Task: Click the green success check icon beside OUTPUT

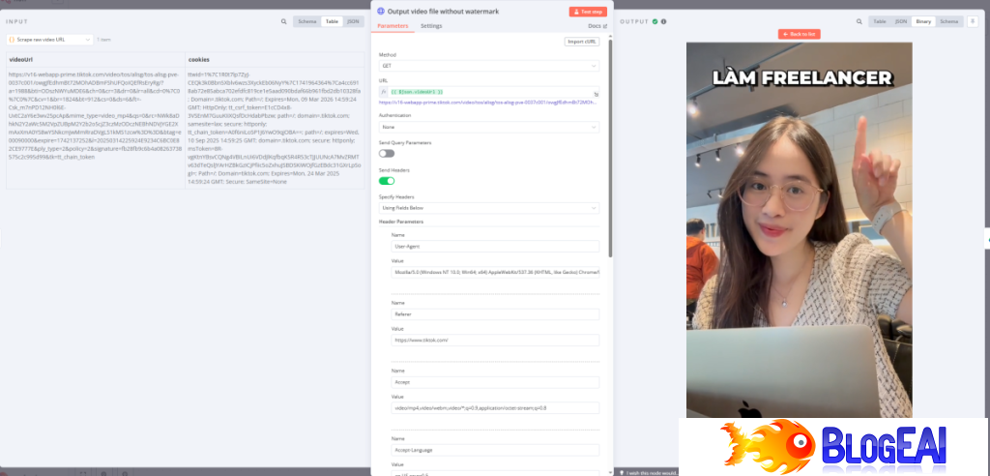Action: [655, 20]
